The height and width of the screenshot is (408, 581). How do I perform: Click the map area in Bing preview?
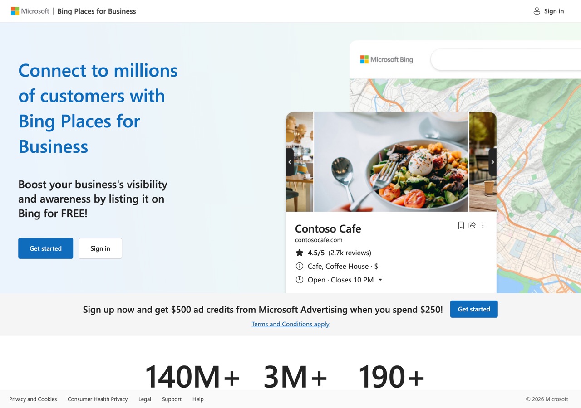coord(539,186)
